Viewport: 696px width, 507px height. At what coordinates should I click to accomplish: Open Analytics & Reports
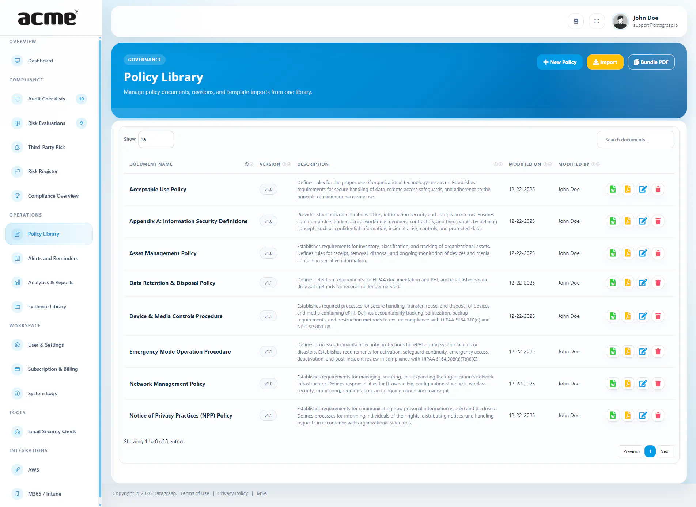[49, 282]
